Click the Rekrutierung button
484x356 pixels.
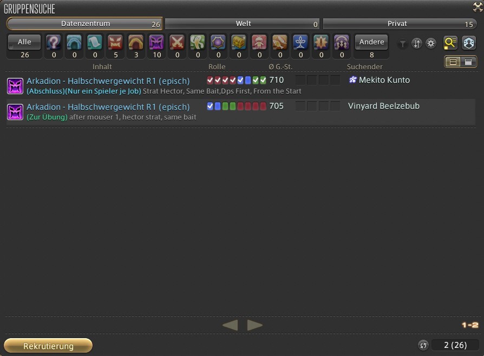pos(48,346)
